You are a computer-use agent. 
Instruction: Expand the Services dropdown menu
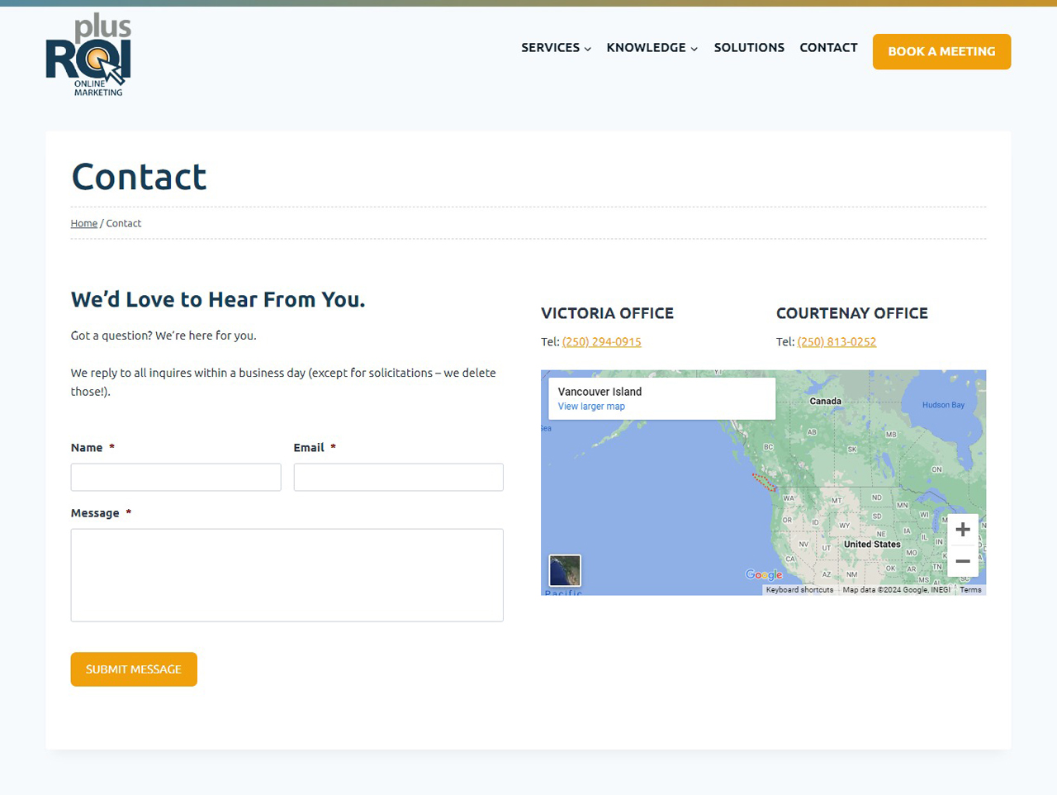click(x=556, y=48)
